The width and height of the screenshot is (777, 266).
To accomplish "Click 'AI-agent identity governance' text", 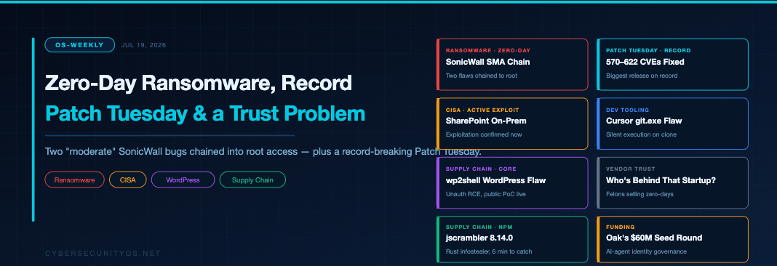I will [646, 251].
